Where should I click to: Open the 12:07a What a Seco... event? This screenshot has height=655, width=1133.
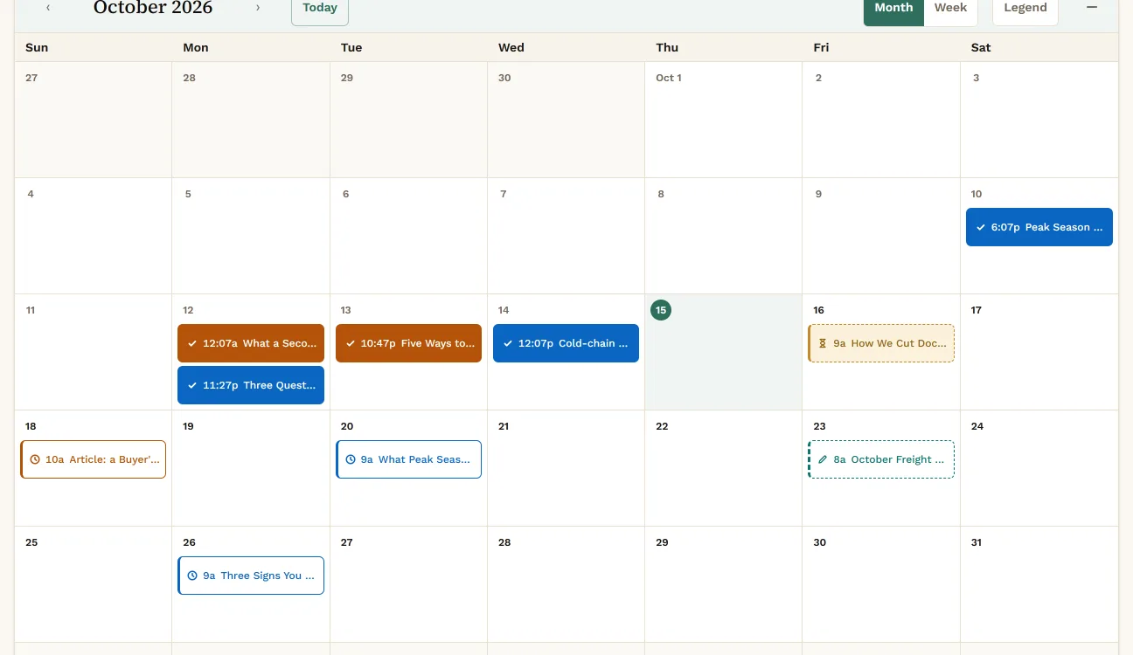pos(251,343)
